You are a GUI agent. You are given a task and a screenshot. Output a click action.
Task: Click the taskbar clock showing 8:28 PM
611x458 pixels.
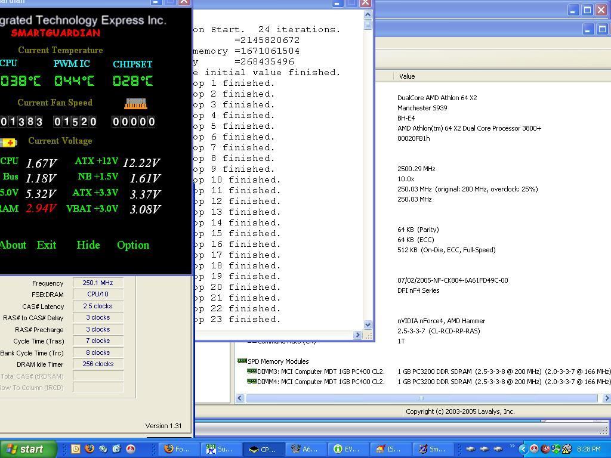coord(589,449)
